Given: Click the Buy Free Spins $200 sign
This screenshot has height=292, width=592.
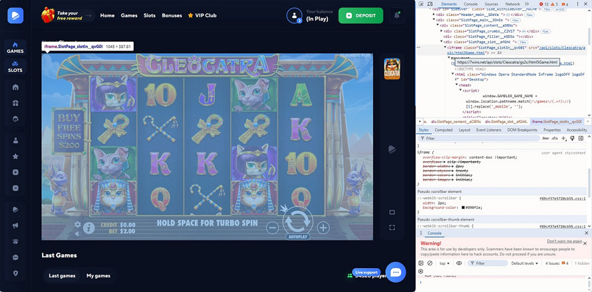Looking at the screenshot, I should click(70, 131).
